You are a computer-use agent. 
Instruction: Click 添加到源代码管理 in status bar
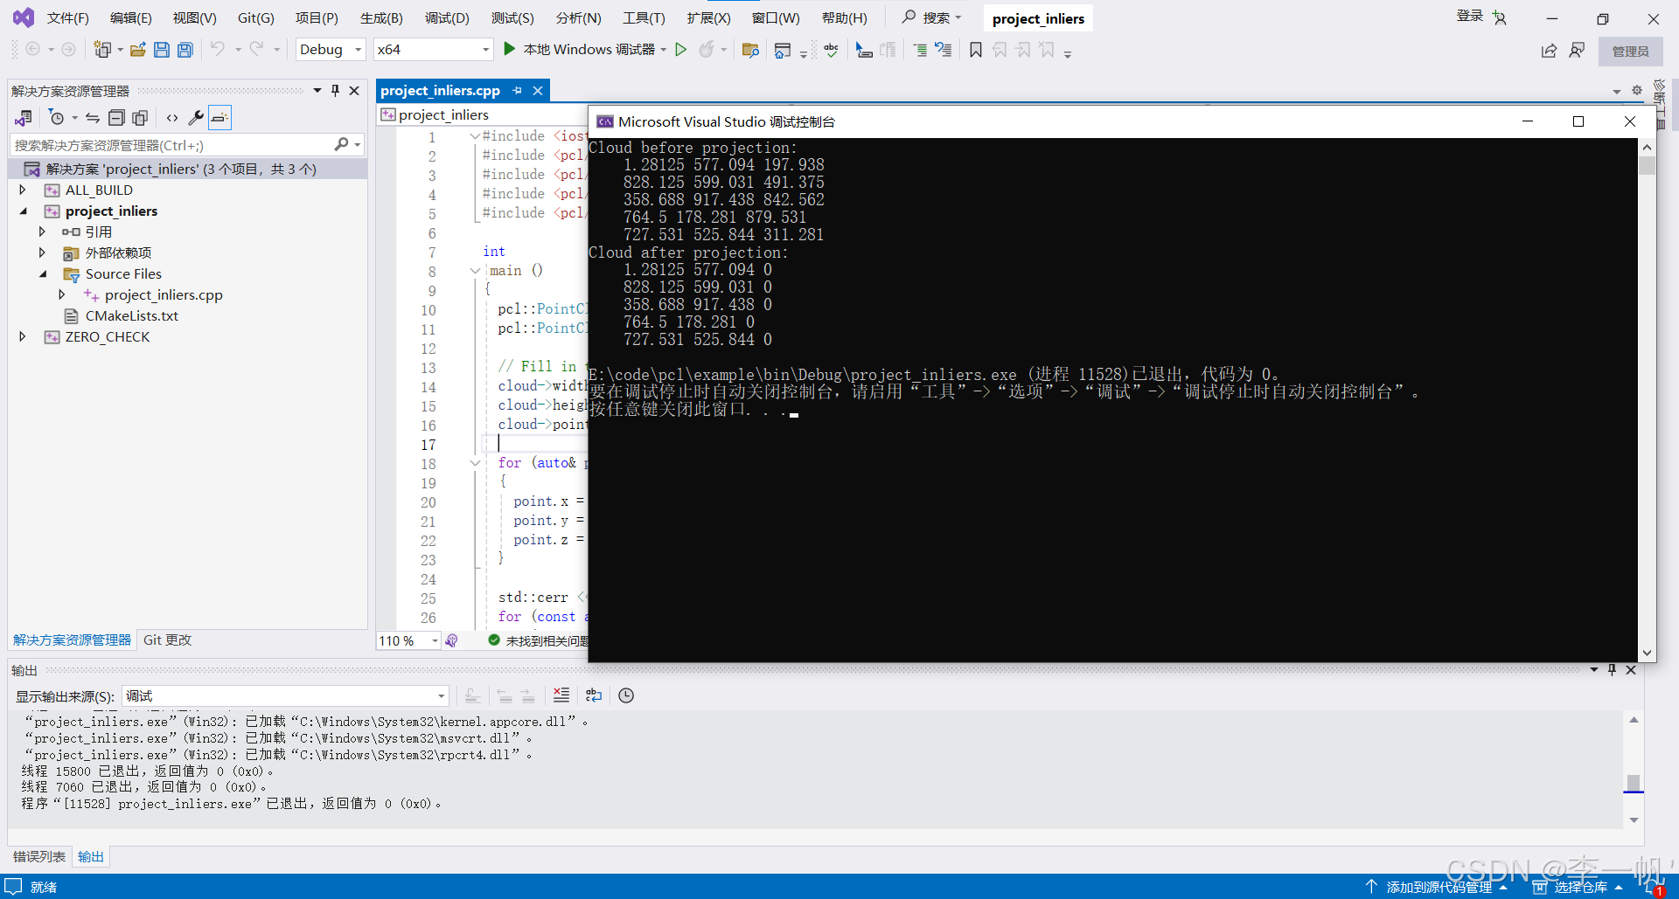coord(1439,887)
